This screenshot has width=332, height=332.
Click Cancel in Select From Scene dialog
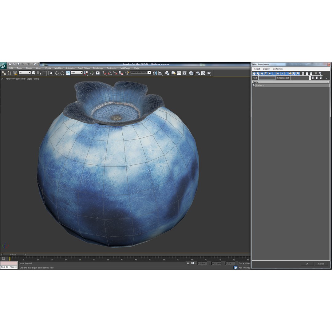(321, 264)
